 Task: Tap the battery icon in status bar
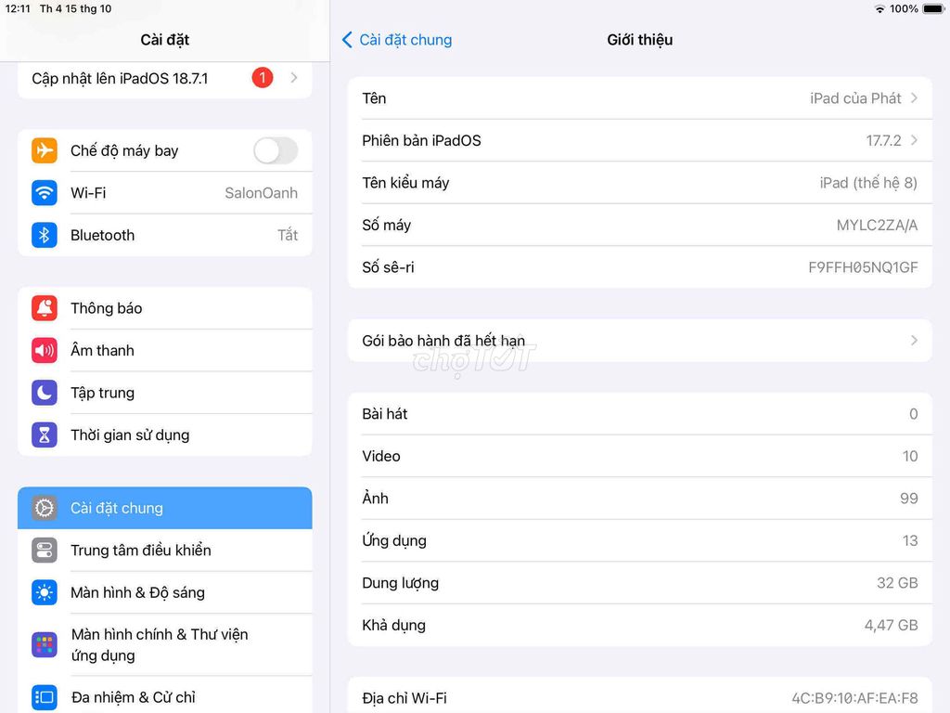(933, 9)
